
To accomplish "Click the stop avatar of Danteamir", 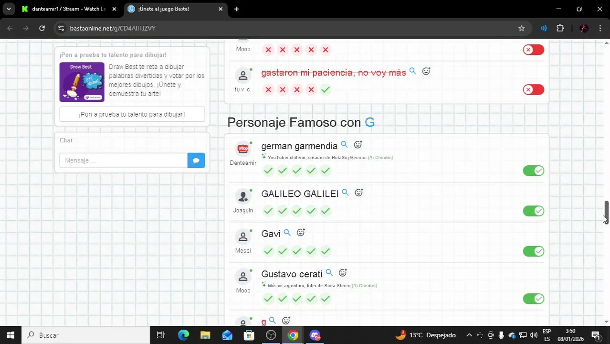I will tap(243, 149).
